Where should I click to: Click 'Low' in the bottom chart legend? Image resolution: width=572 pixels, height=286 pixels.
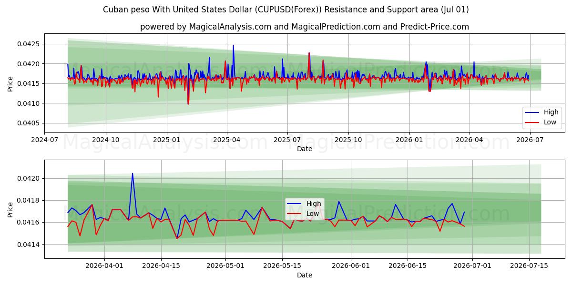tap(313, 214)
